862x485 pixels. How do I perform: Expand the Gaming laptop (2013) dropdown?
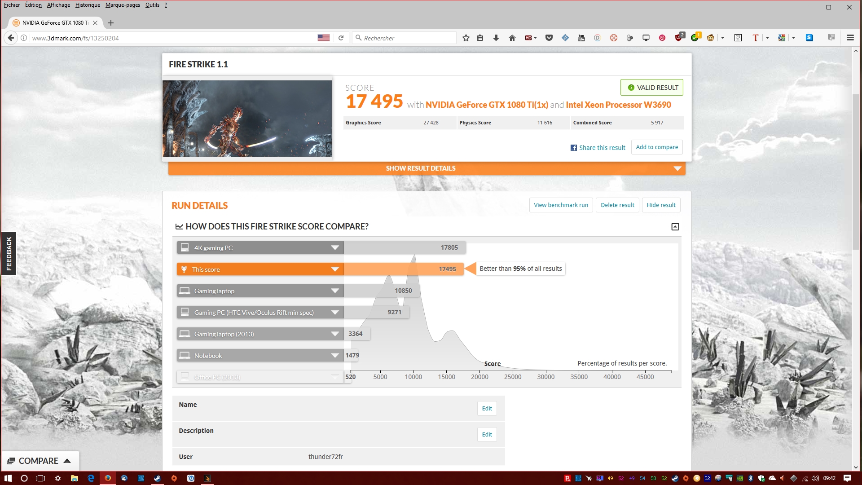(x=335, y=334)
